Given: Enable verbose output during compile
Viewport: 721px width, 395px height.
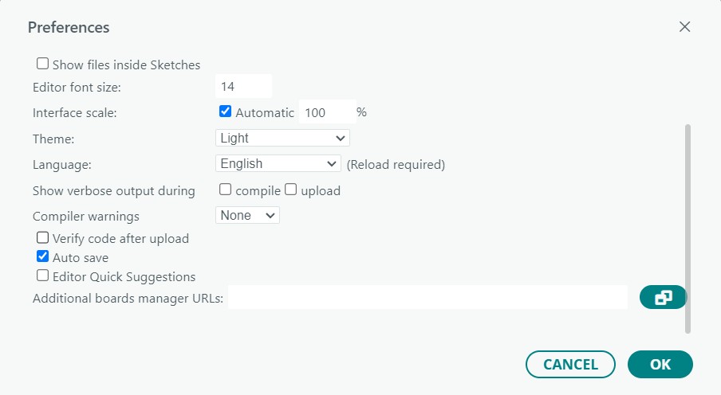Looking at the screenshot, I should click(x=226, y=190).
